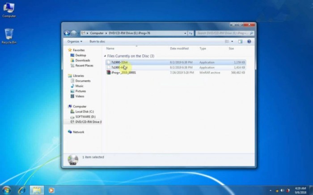Viewport: 313px width, 195px height.
Task: Click the Back navigation arrow button
Action: (x=67, y=33)
